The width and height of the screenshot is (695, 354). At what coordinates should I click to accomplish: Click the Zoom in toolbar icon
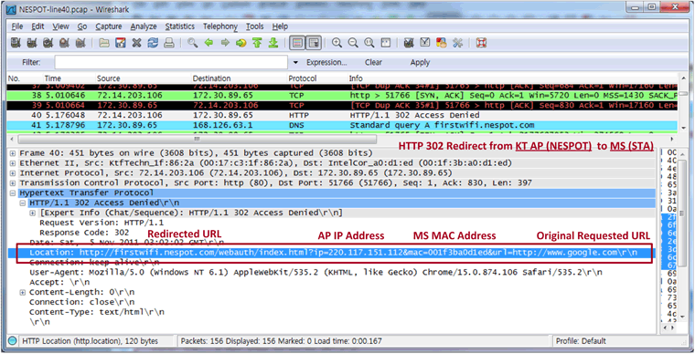pos(337,43)
